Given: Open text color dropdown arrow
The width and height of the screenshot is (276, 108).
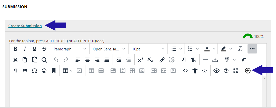Looking at the screenshot, I should point(214,49).
